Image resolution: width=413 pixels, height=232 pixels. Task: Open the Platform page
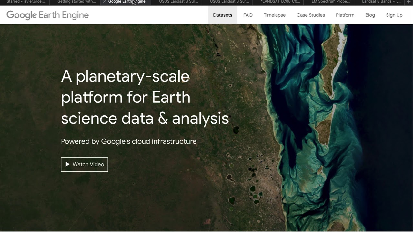tap(345, 15)
